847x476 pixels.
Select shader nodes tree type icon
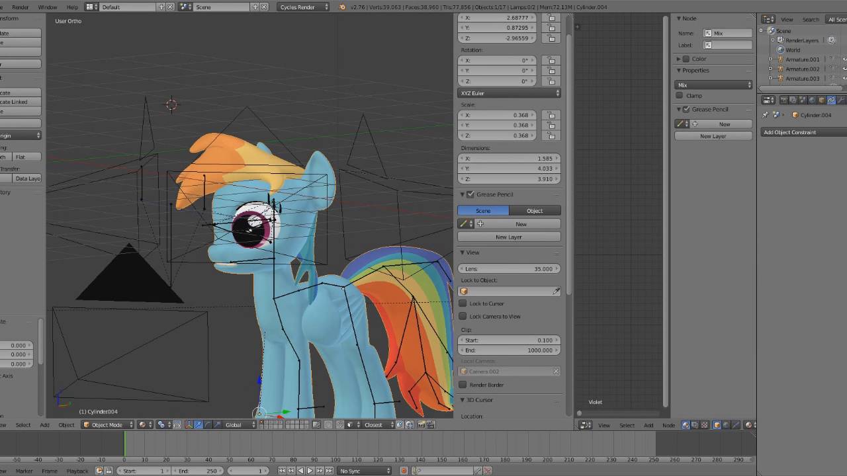[686, 425]
